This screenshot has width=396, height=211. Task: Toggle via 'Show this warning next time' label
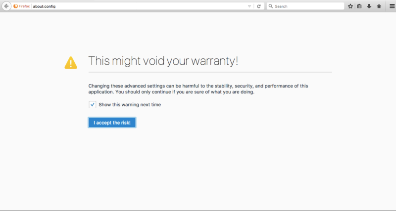(130, 105)
